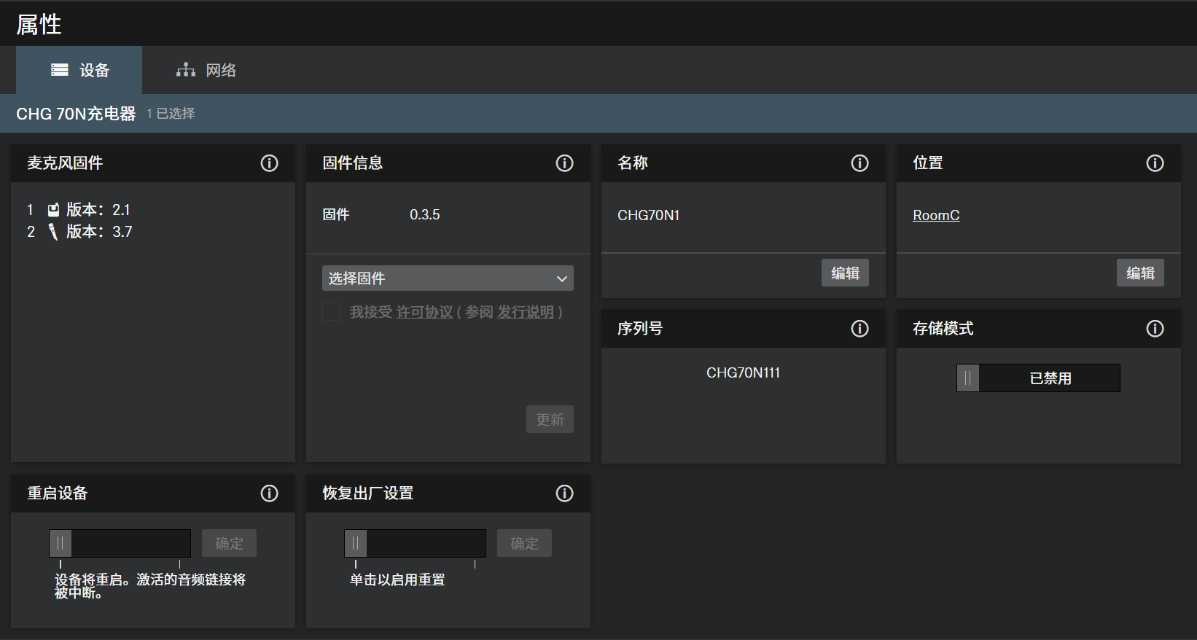Image resolution: width=1197 pixels, height=640 pixels.
Task: Click the 重启设备 slider handle
Action: (61, 544)
